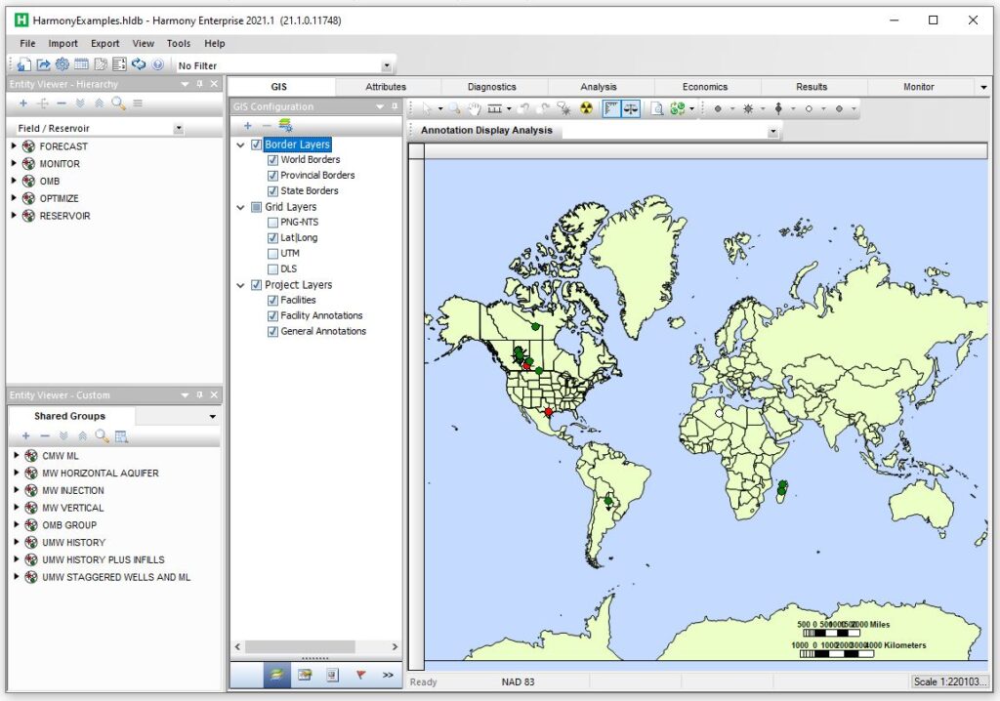Open the File menu
Viewport: 1000px width, 701px height.
click(27, 43)
